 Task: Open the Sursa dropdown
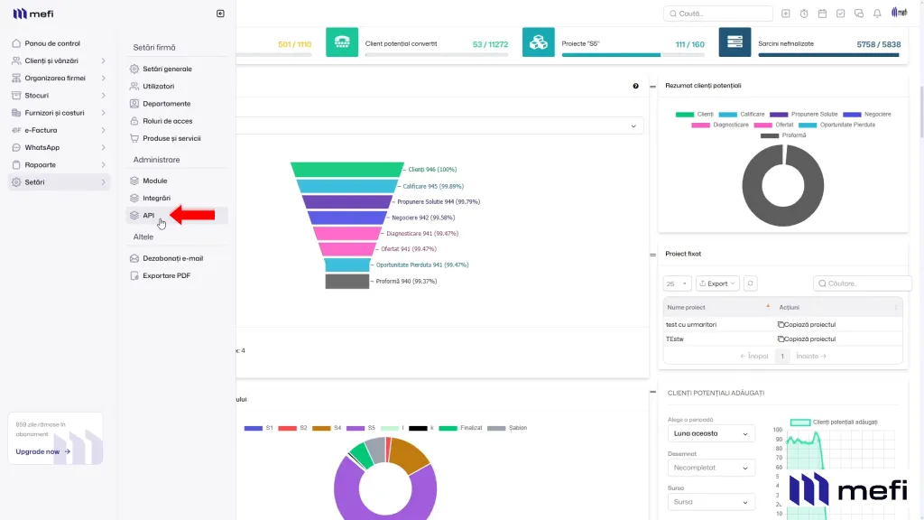pyautogui.click(x=711, y=502)
